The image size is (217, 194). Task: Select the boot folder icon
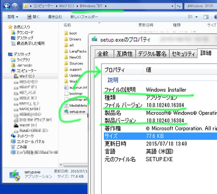pos(66,33)
